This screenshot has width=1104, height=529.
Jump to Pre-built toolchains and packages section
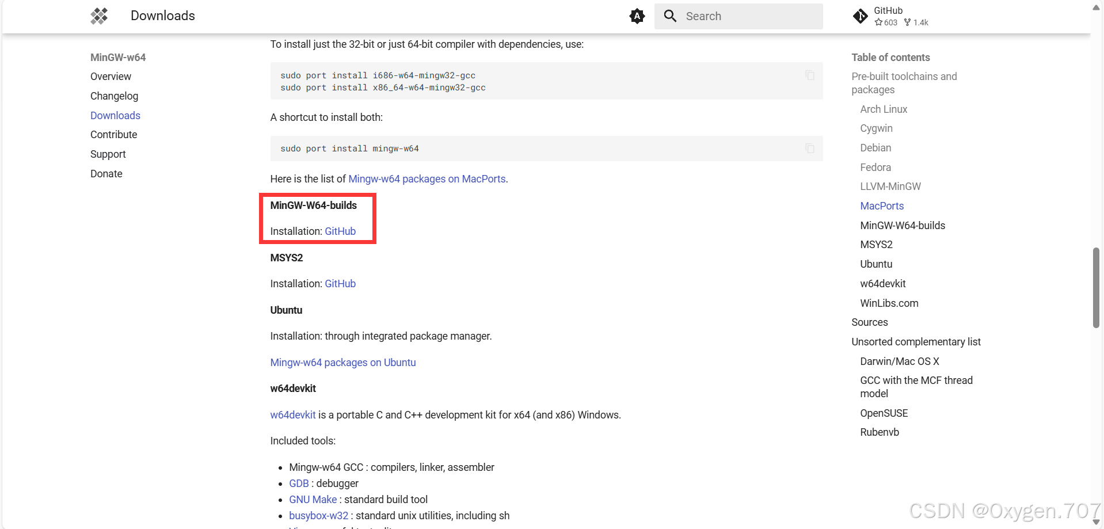(904, 83)
